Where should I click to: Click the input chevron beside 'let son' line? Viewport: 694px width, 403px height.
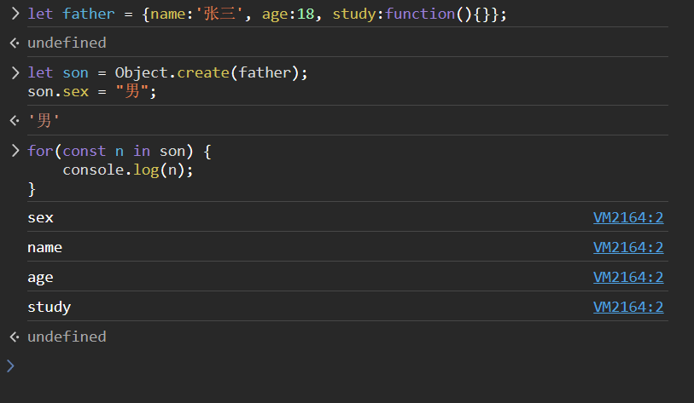(x=15, y=73)
